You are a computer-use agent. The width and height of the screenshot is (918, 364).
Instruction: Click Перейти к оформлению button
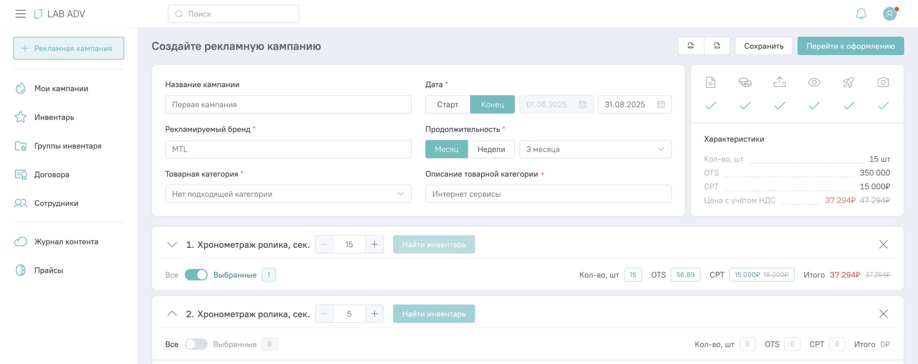pyautogui.click(x=850, y=46)
